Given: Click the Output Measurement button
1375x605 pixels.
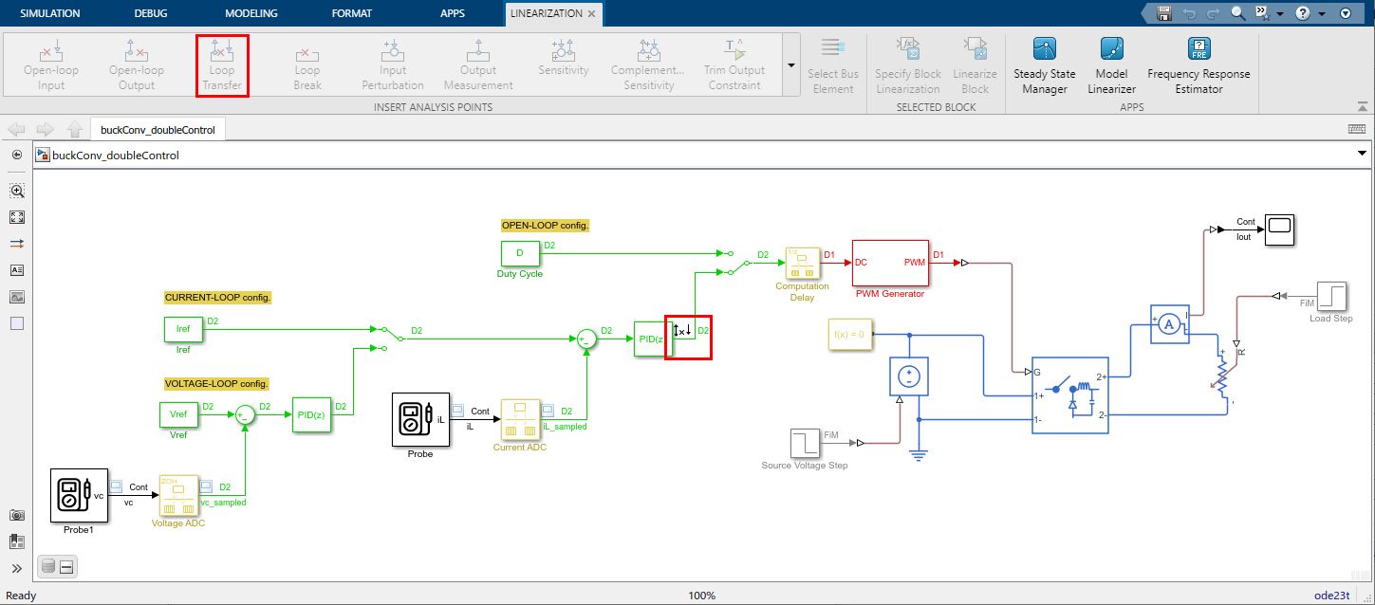Looking at the screenshot, I should coord(477,64).
